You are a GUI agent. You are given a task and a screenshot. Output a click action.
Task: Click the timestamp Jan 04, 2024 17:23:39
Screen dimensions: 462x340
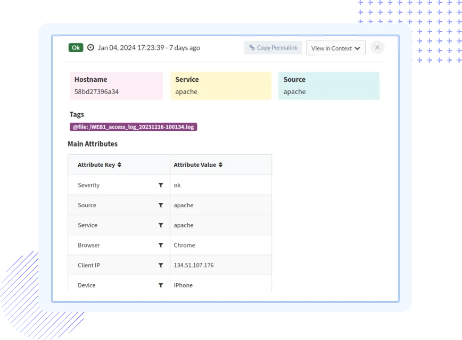131,48
